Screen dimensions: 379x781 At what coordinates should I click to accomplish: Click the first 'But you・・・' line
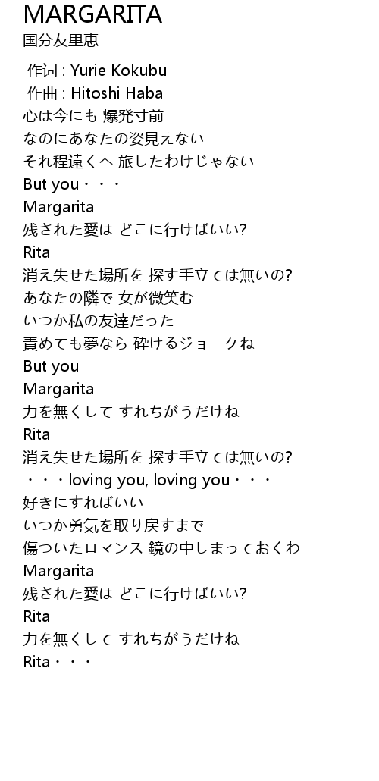(x=72, y=184)
